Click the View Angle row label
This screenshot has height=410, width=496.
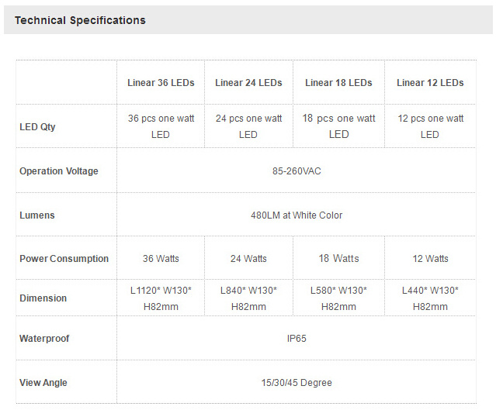coord(43,383)
